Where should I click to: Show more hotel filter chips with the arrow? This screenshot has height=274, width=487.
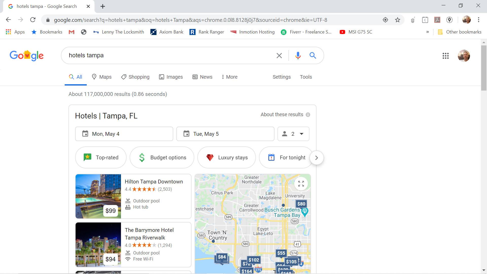[x=317, y=158]
